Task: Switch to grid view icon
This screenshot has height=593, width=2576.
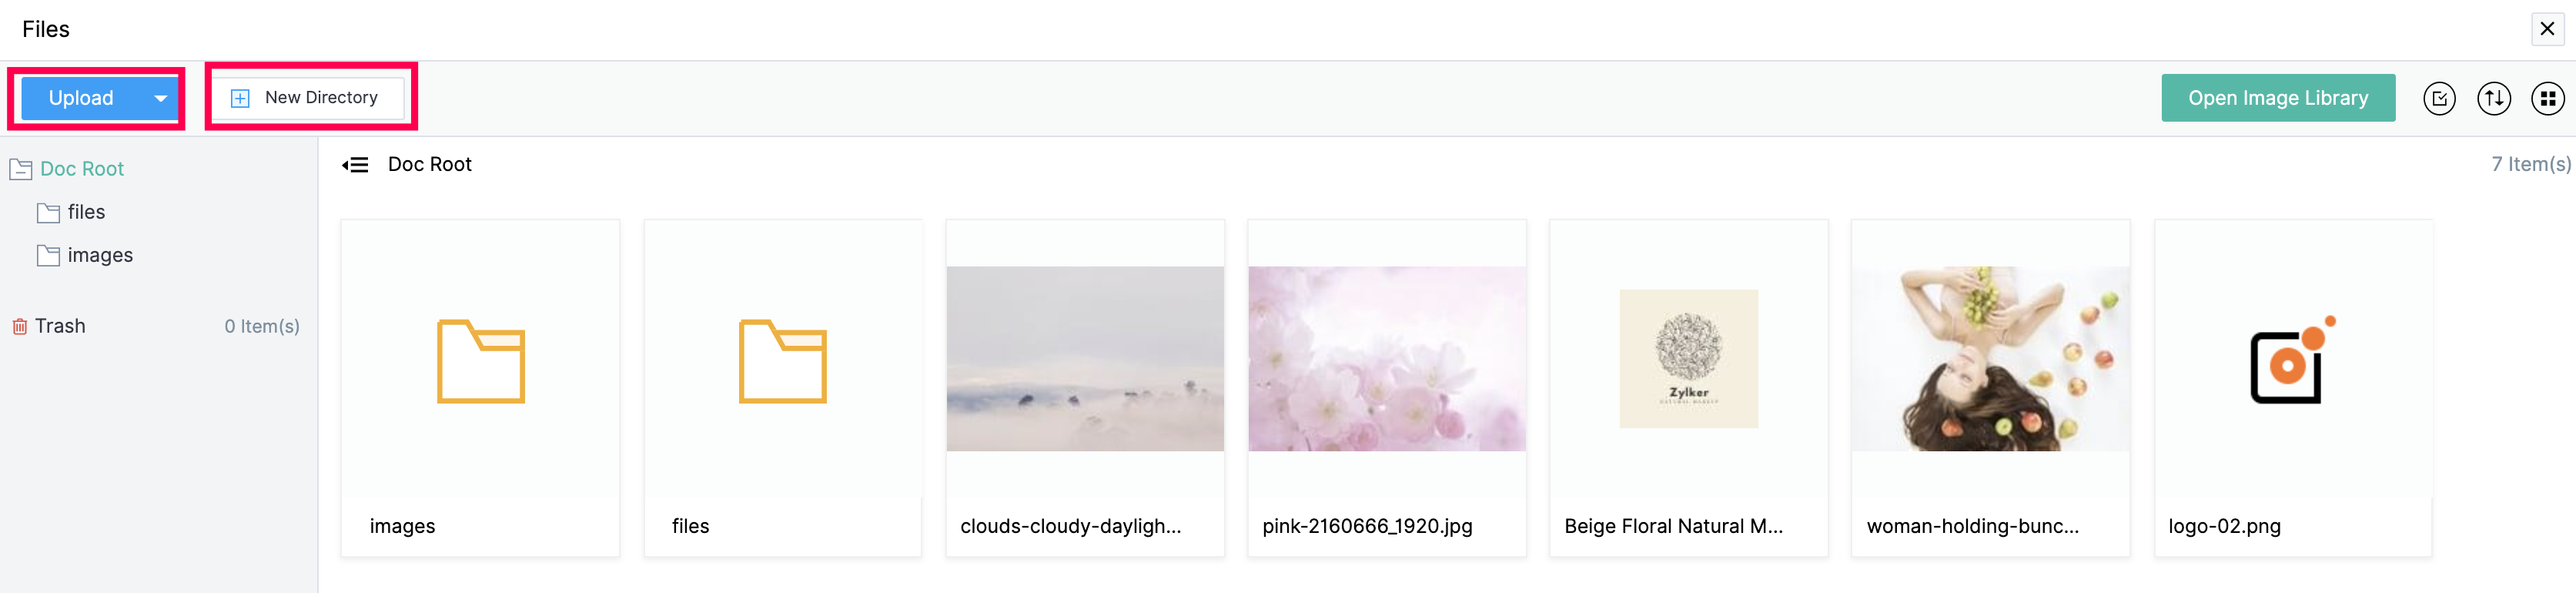Action: 2547,98
